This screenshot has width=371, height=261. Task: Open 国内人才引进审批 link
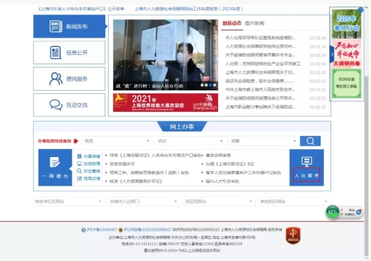(x=223, y=182)
